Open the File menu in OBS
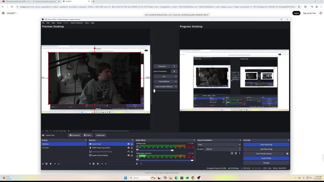 pyautogui.click(x=43, y=23)
